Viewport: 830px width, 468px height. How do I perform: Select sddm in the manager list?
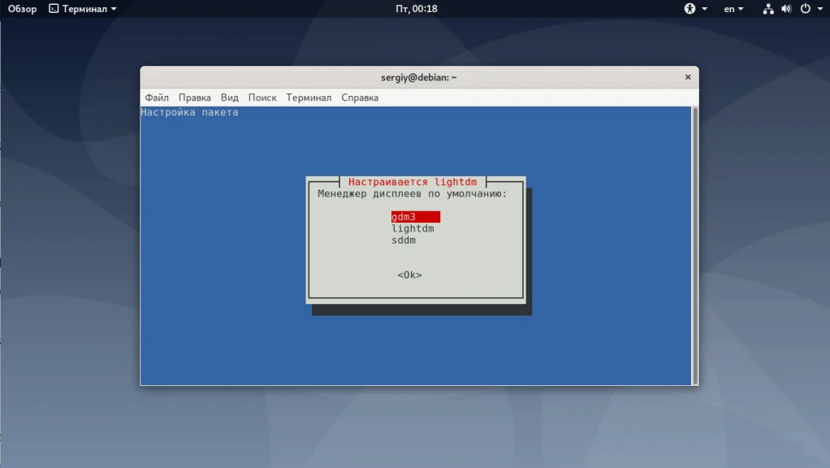point(403,240)
